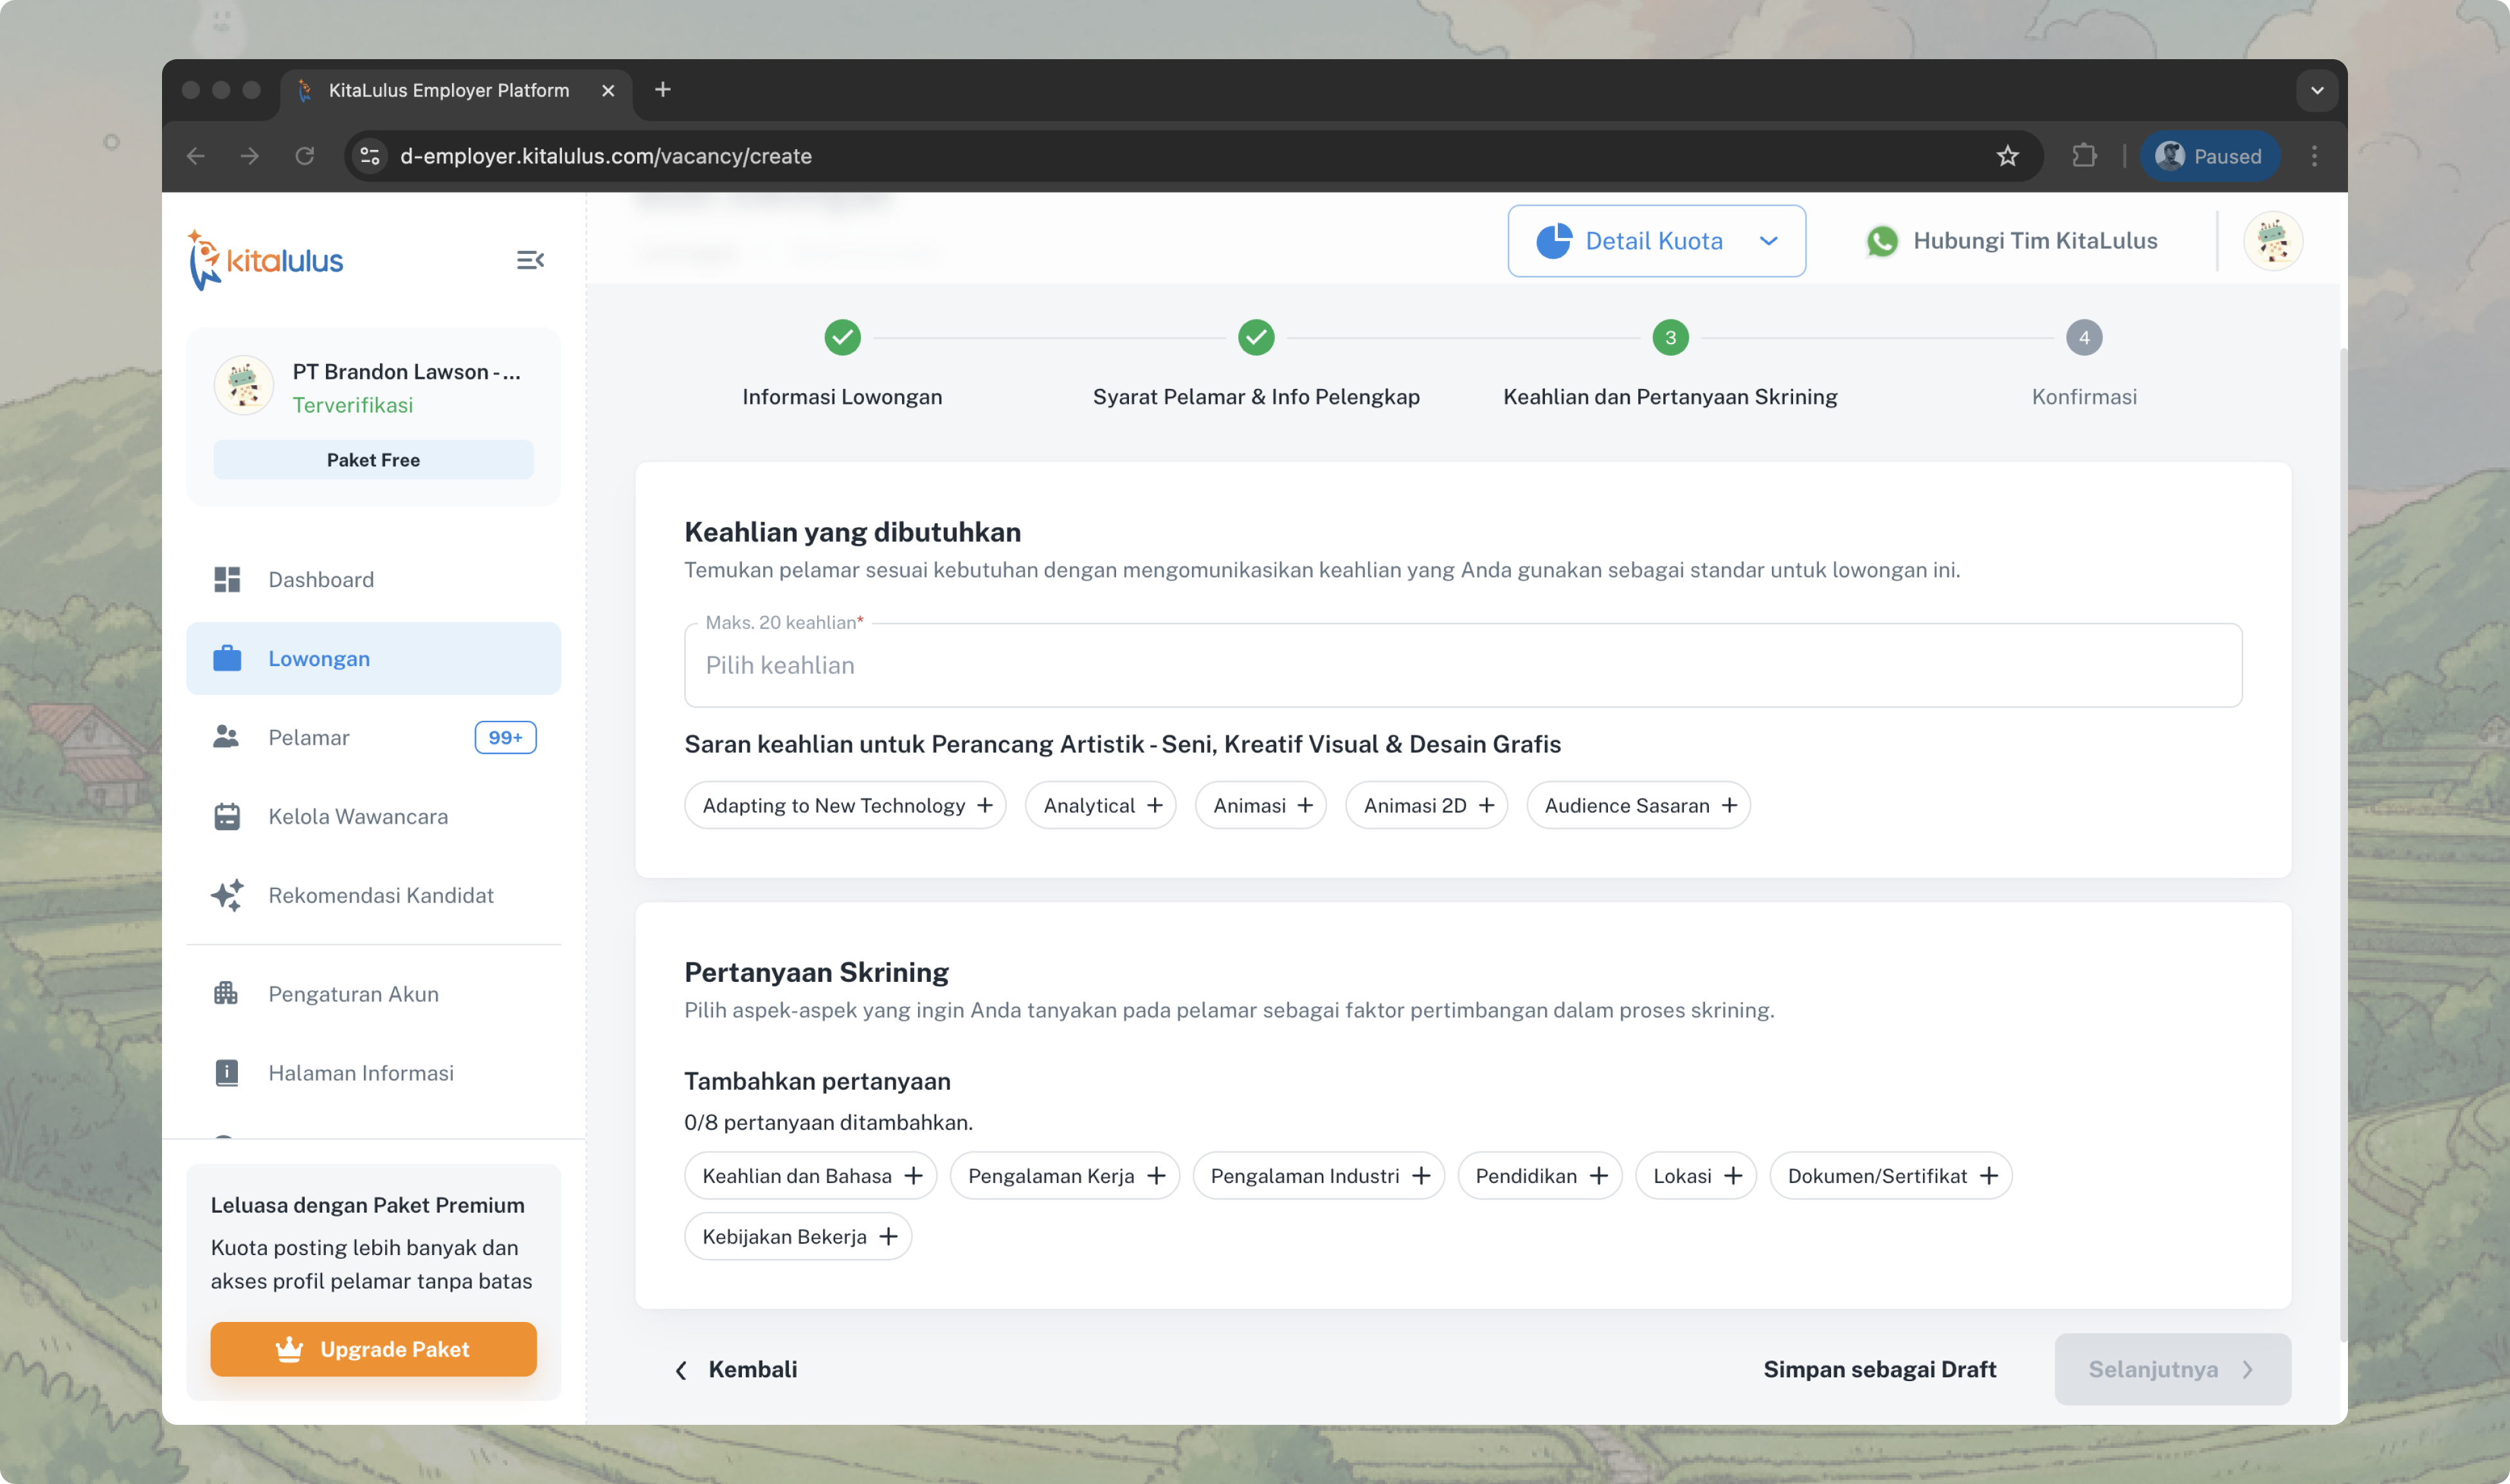Add the Analytical skill suggestion chip
The height and width of the screenshot is (1484, 2510).
1101,806
